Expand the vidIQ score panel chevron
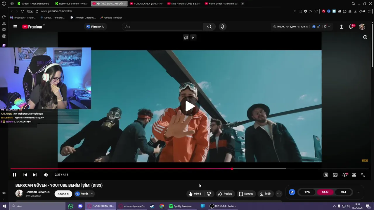 [x=358, y=192]
